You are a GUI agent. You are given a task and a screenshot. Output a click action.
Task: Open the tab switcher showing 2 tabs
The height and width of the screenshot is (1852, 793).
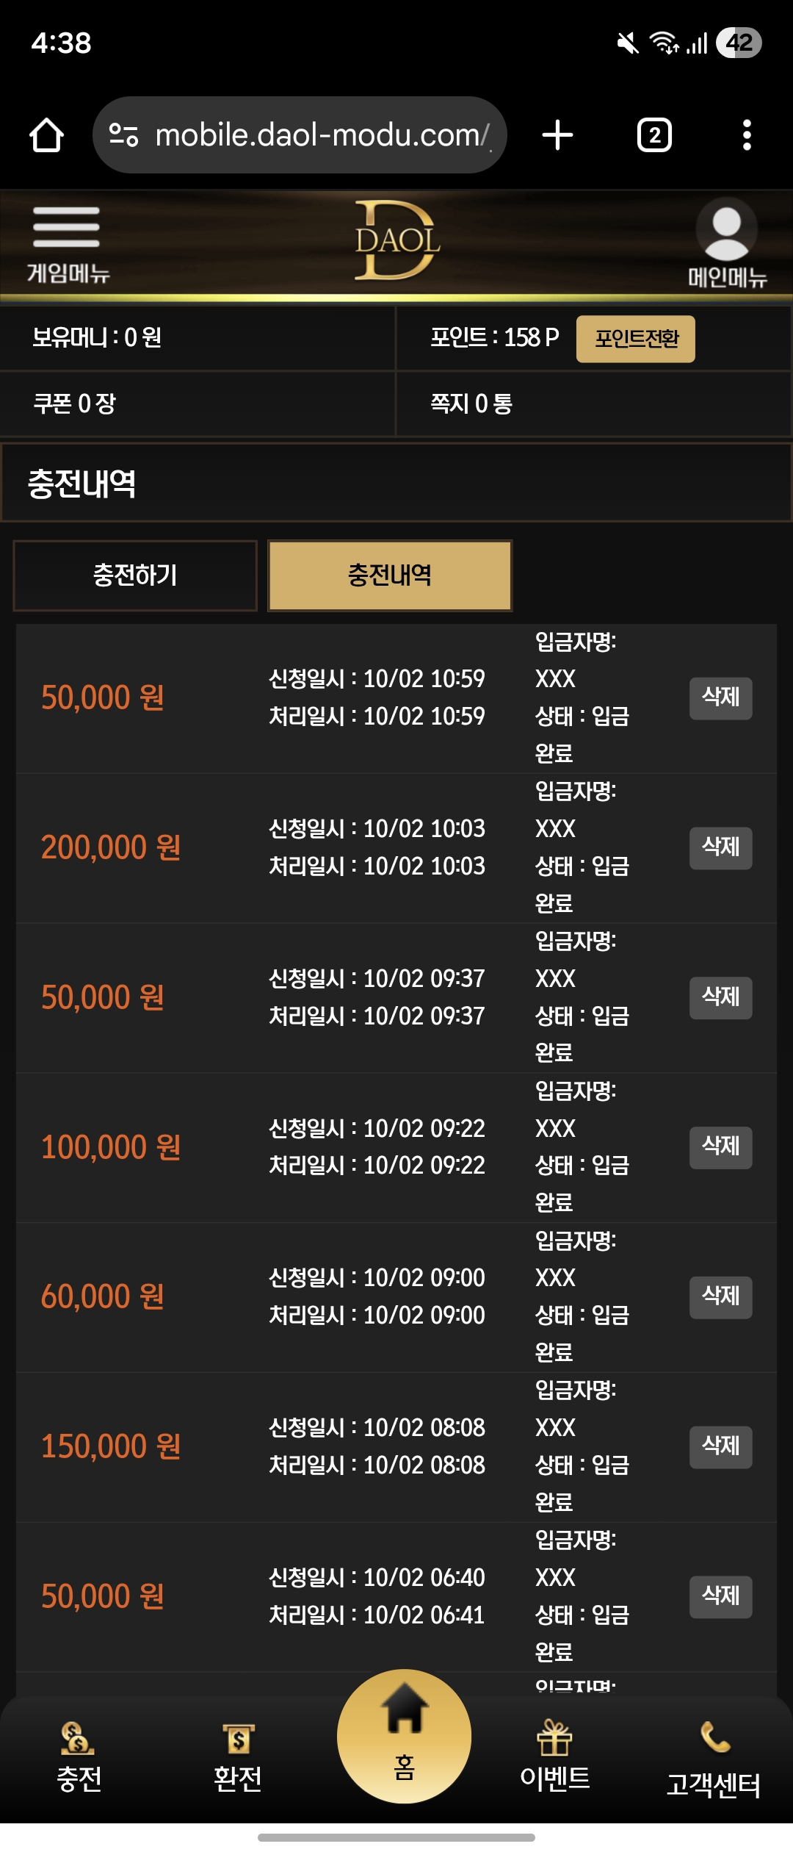pyautogui.click(x=654, y=135)
